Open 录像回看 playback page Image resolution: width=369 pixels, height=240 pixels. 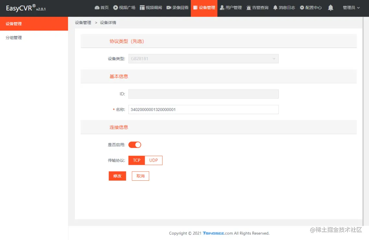pyautogui.click(x=177, y=7)
